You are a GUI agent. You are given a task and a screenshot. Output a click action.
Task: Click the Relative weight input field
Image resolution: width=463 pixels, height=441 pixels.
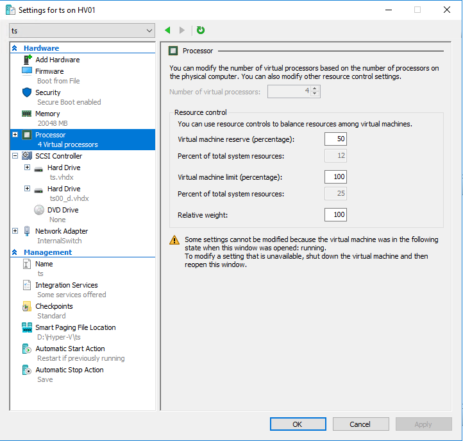(x=335, y=214)
